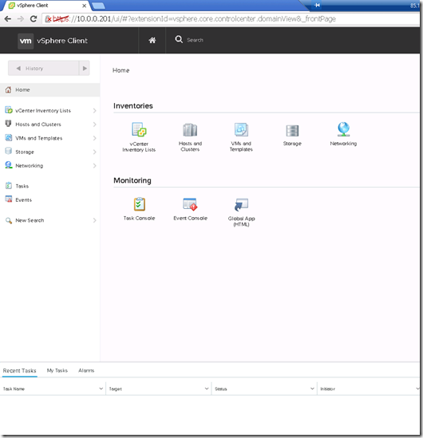423x438 pixels.
Task: Click the insecure certificate icon in address bar
Action: (x=49, y=18)
